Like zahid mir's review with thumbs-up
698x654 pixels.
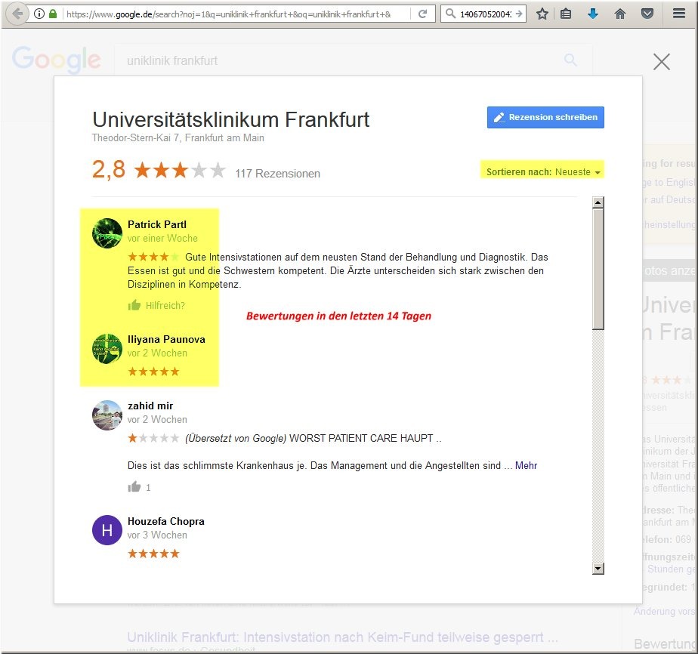click(134, 487)
